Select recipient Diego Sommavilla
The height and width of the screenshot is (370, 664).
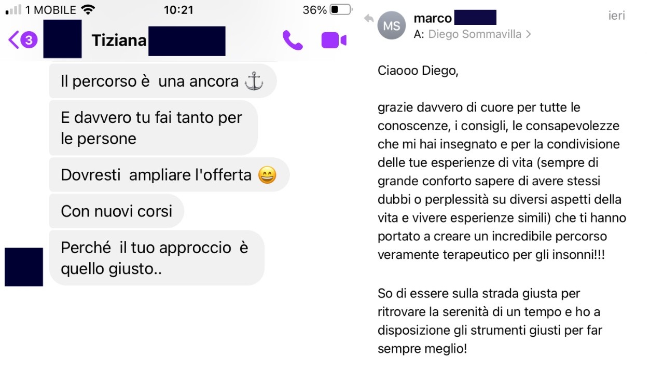[475, 35]
